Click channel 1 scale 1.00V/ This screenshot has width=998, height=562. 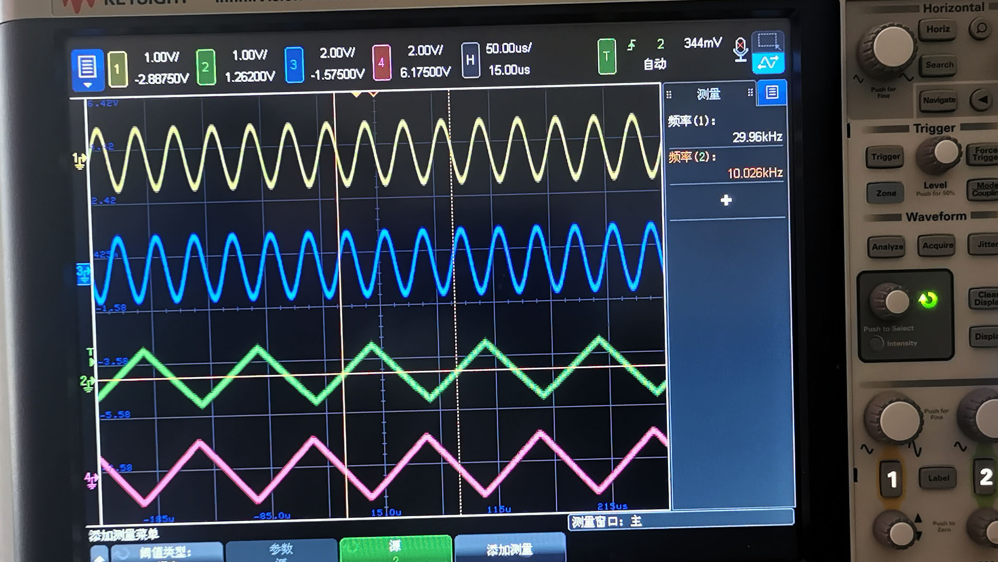click(161, 57)
